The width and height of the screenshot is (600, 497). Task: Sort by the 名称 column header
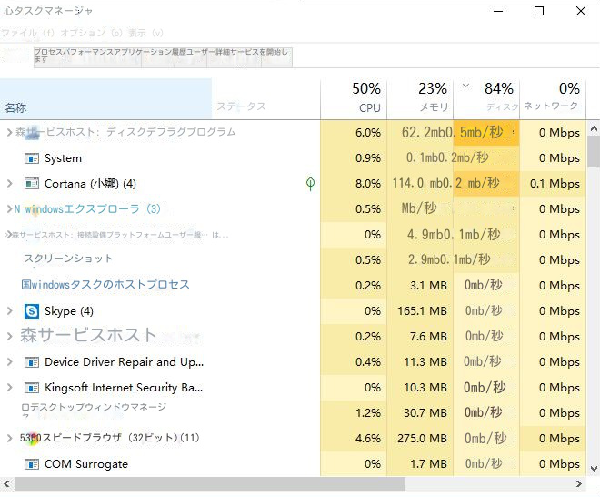(x=106, y=99)
